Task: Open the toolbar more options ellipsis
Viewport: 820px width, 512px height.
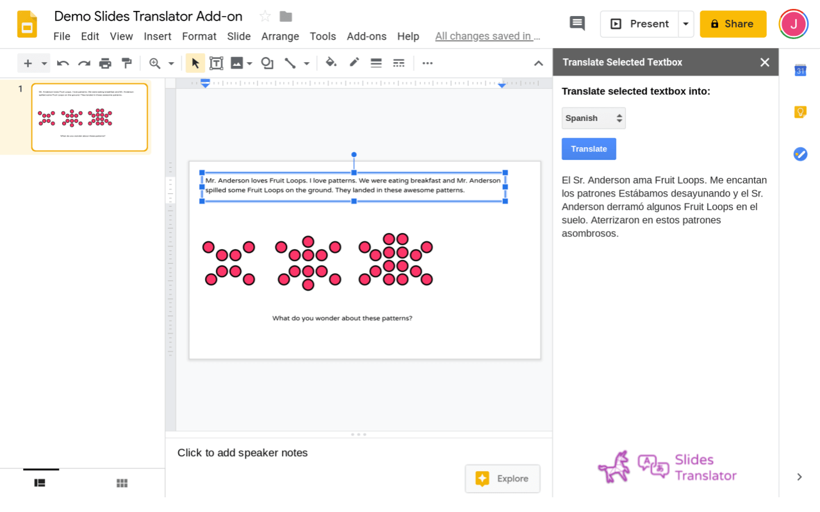Action: pyautogui.click(x=427, y=63)
